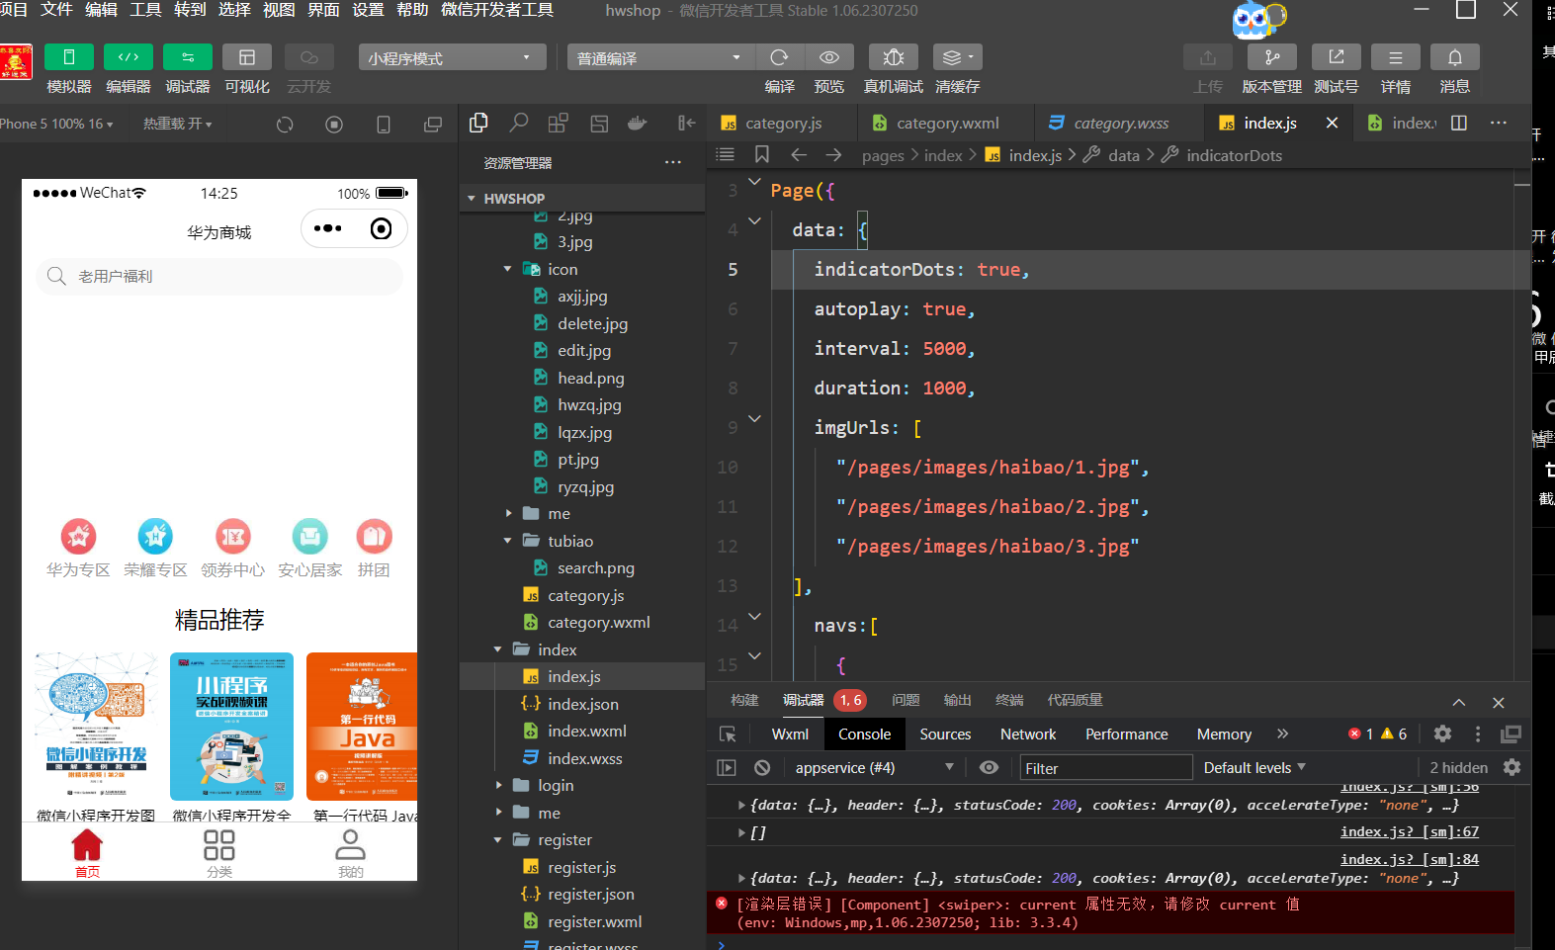Open the extensions grid icon in the sidebar
This screenshot has height=950, width=1555.
[559, 123]
